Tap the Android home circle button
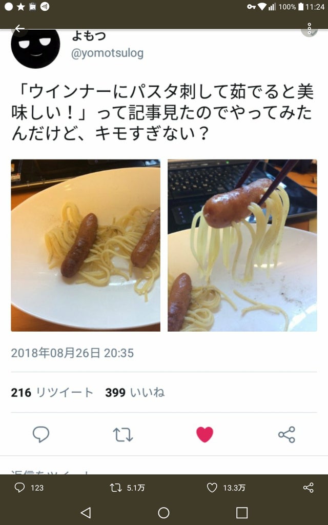Screen dimensions: 328x525 point(163,513)
